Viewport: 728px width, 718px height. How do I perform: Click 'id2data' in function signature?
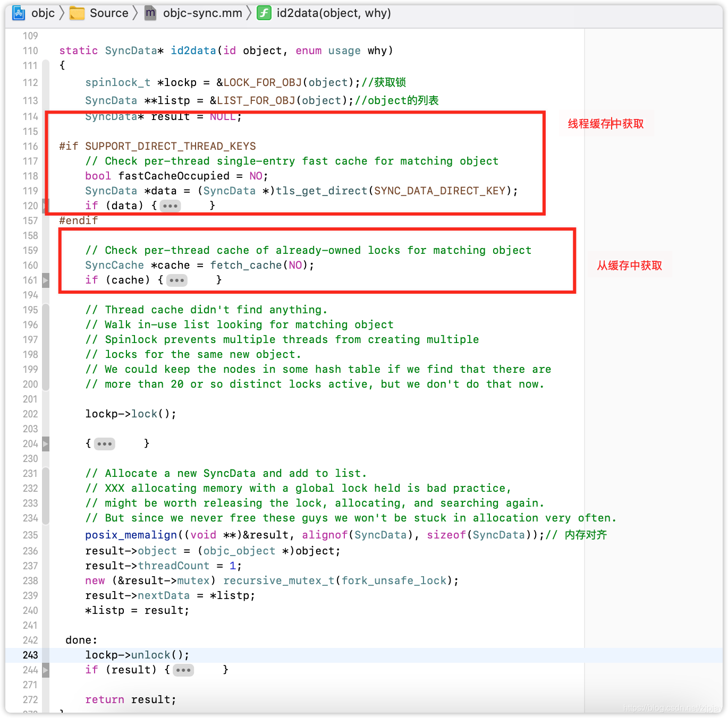(x=193, y=50)
